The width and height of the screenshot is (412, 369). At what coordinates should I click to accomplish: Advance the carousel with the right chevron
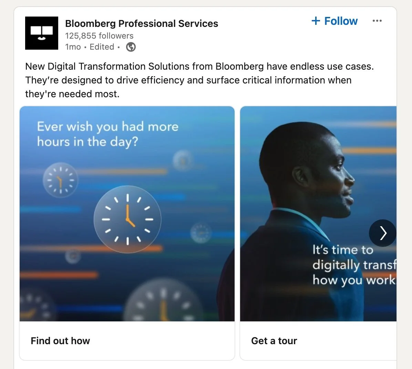(x=383, y=233)
